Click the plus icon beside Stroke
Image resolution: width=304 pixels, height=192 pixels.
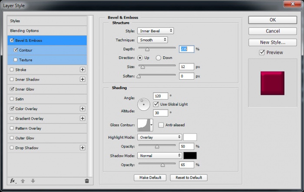pyautogui.click(x=83, y=69)
